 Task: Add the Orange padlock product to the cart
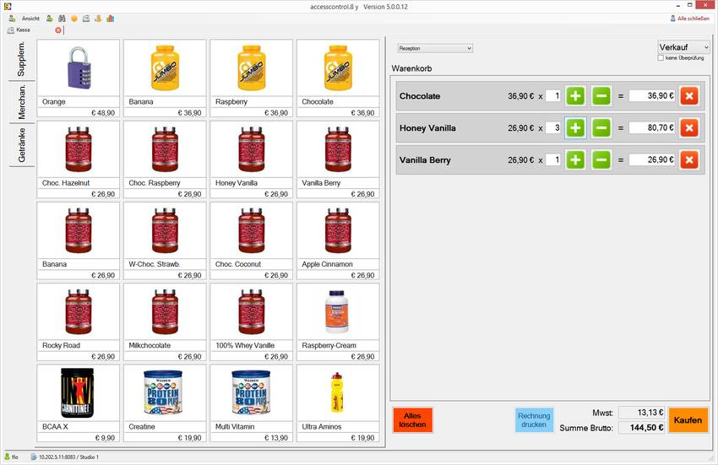[x=79, y=78]
